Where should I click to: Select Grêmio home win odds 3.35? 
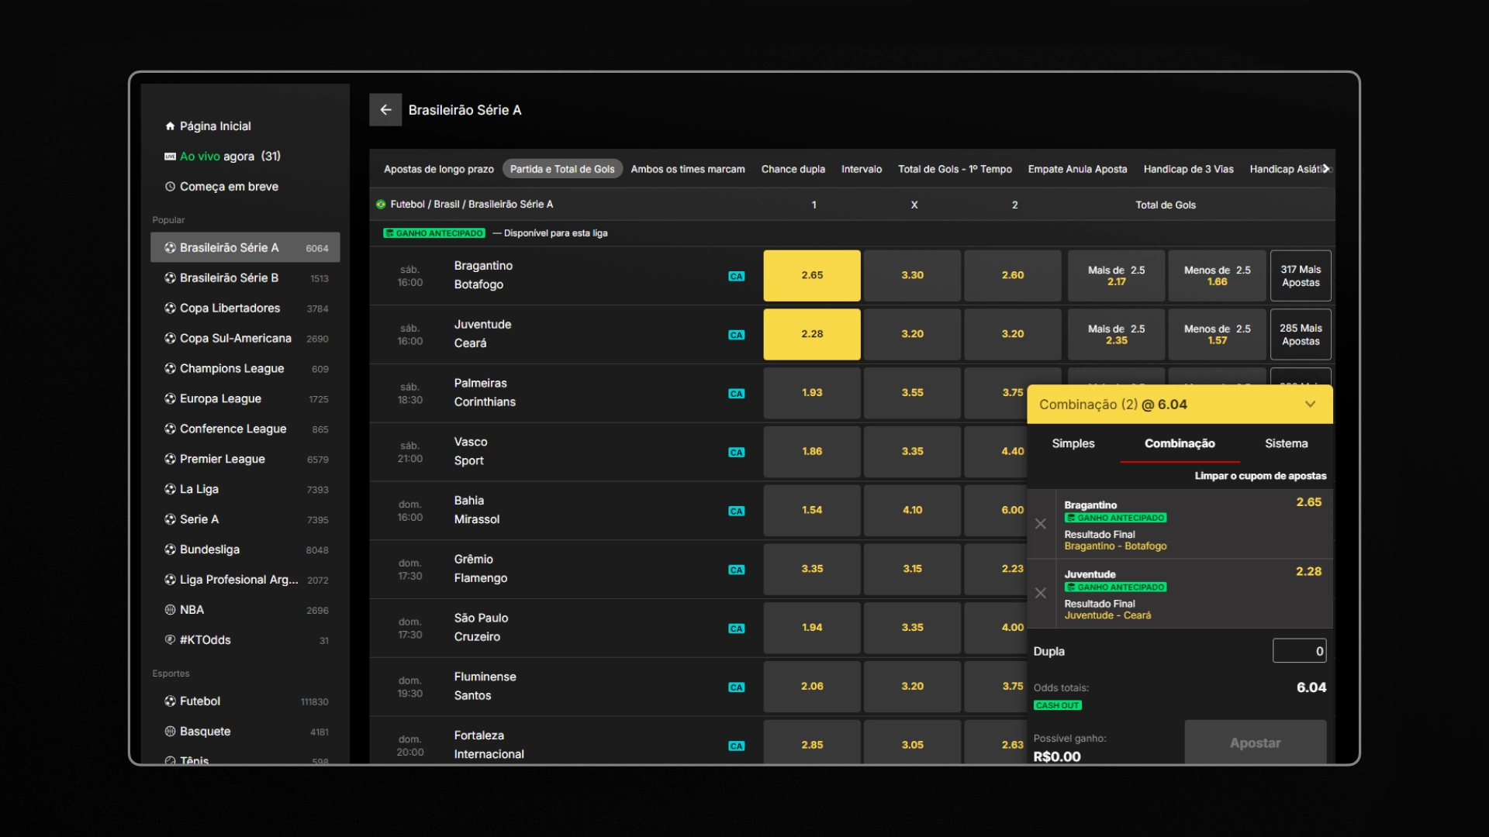812,570
